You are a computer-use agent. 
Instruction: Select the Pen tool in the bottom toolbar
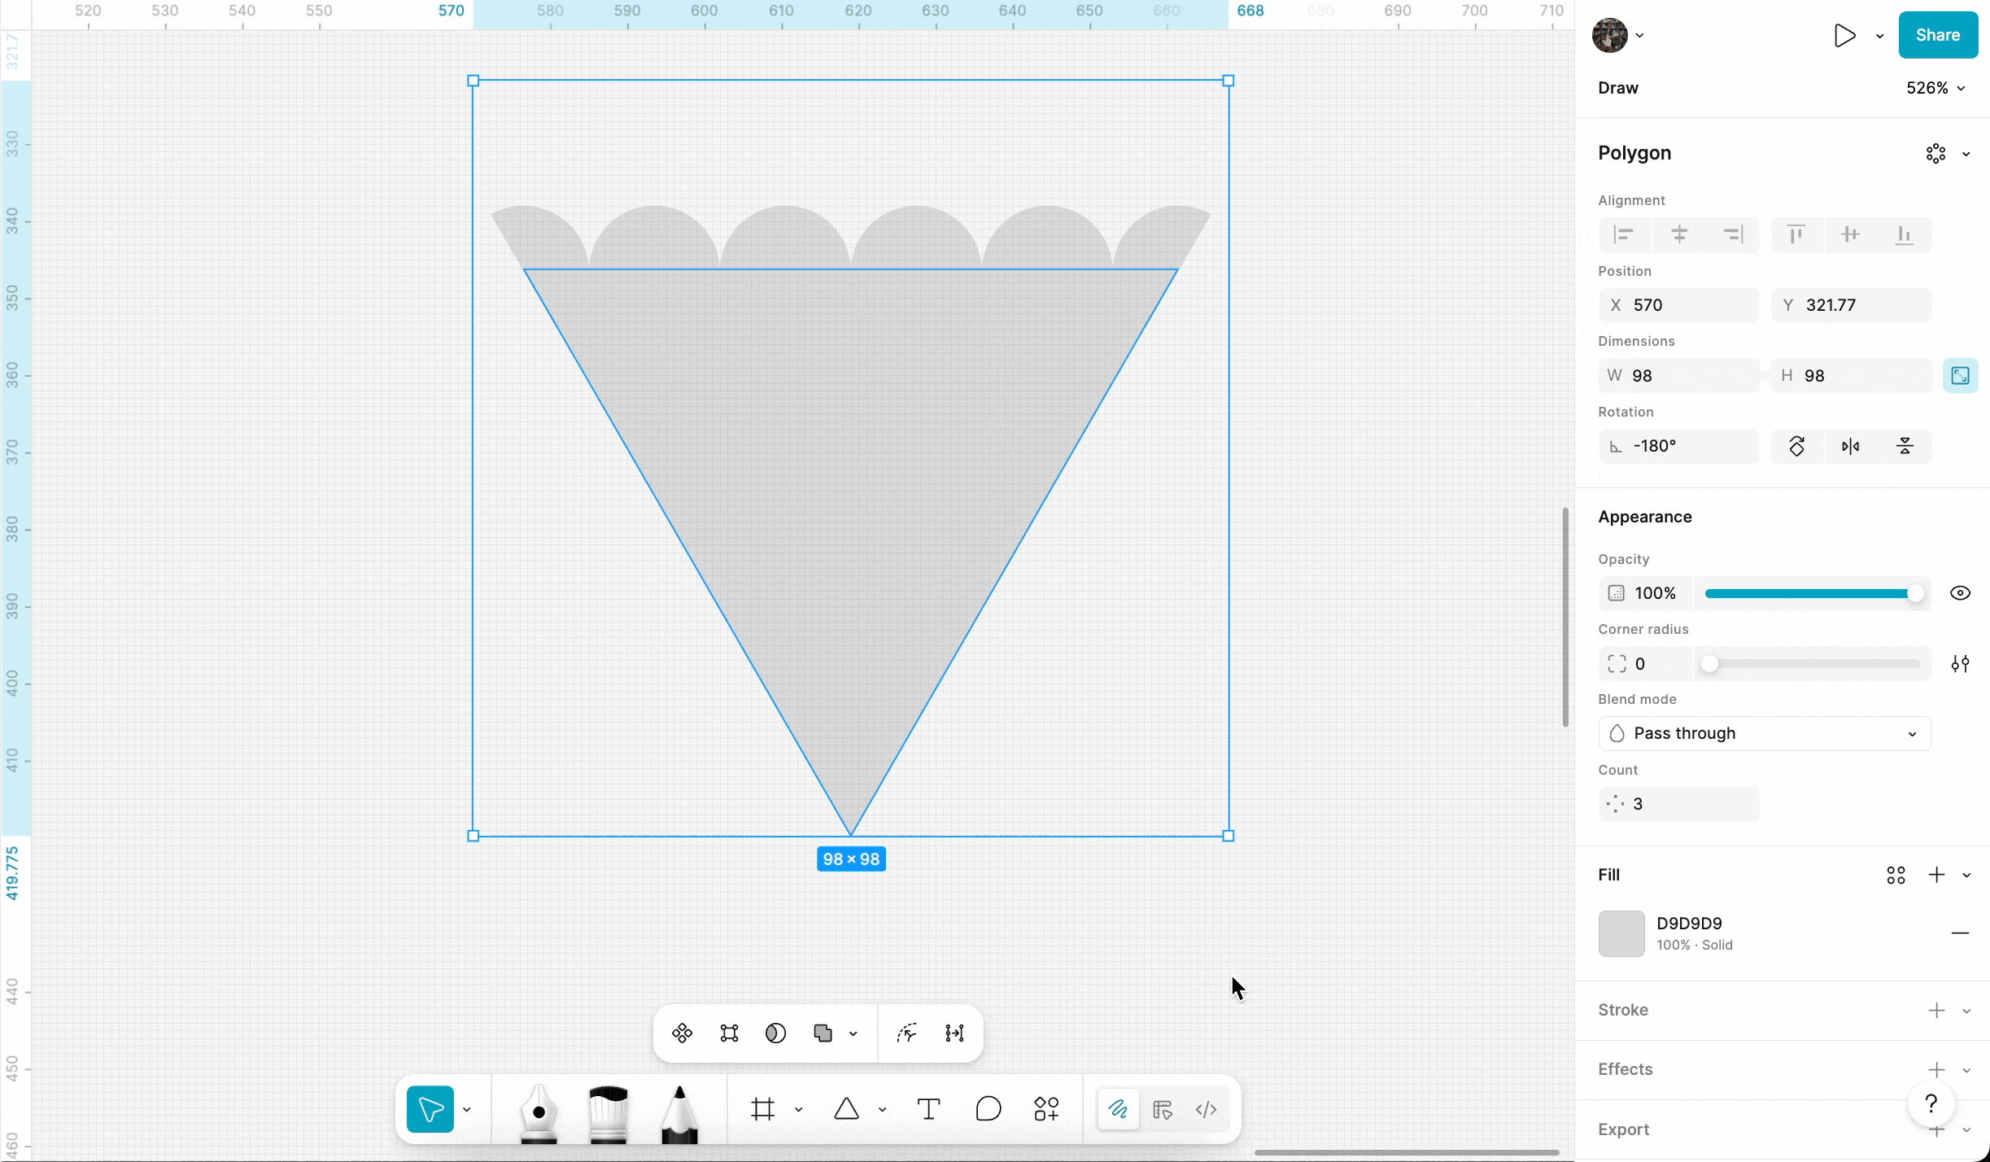pyautogui.click(x=539, y=1111)
